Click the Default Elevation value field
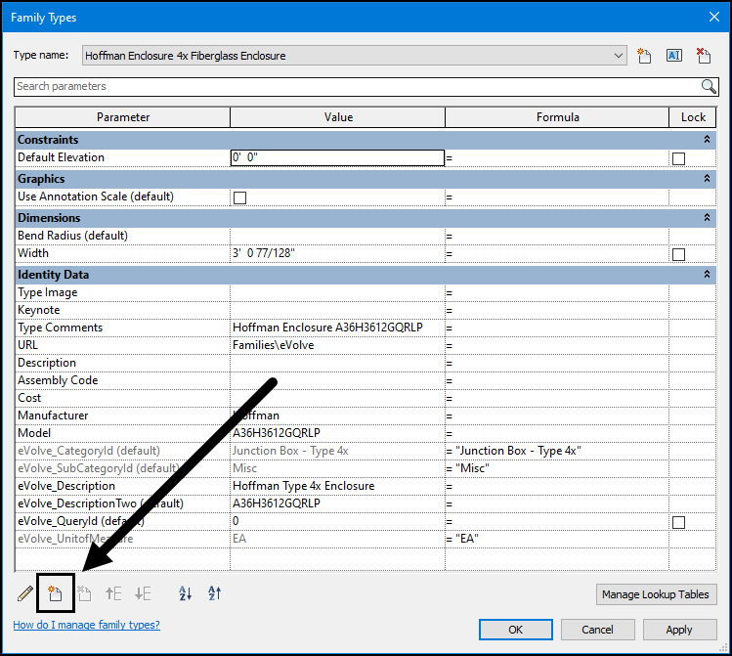The image size is (732, 656). pos(337,157)
